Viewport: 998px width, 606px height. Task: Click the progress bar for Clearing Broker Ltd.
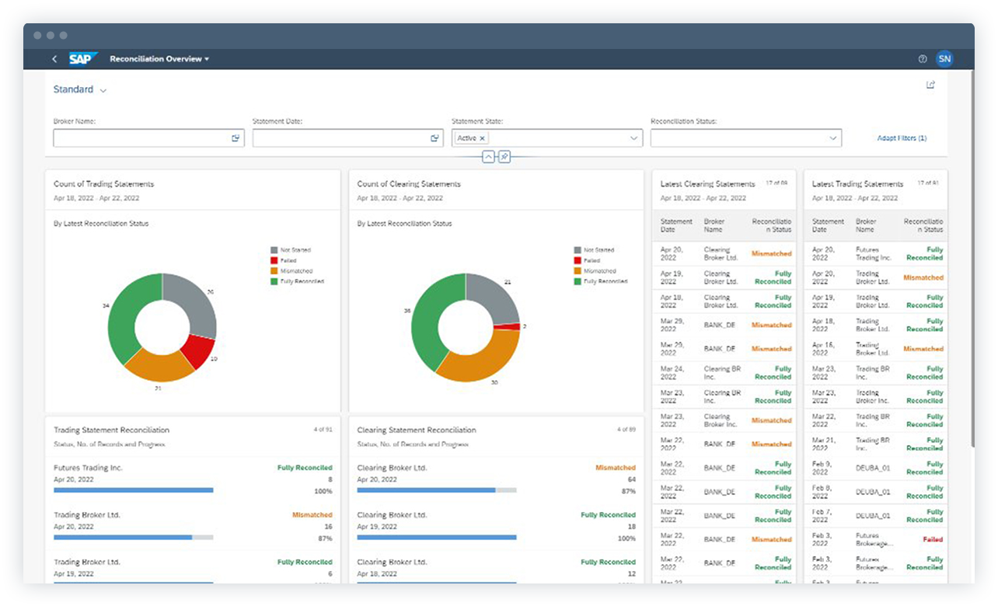(435, 490)
